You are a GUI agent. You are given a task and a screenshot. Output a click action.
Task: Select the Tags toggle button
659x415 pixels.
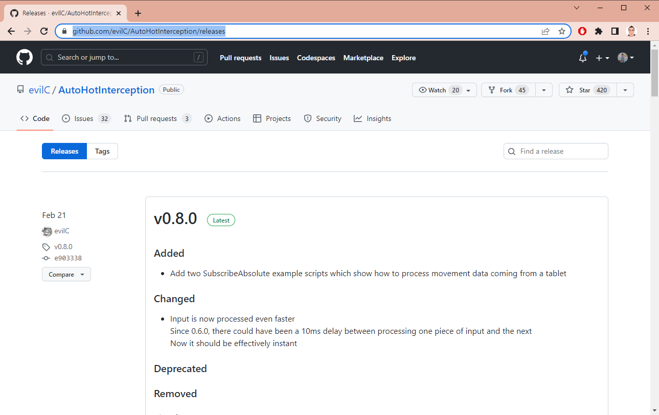102,151
